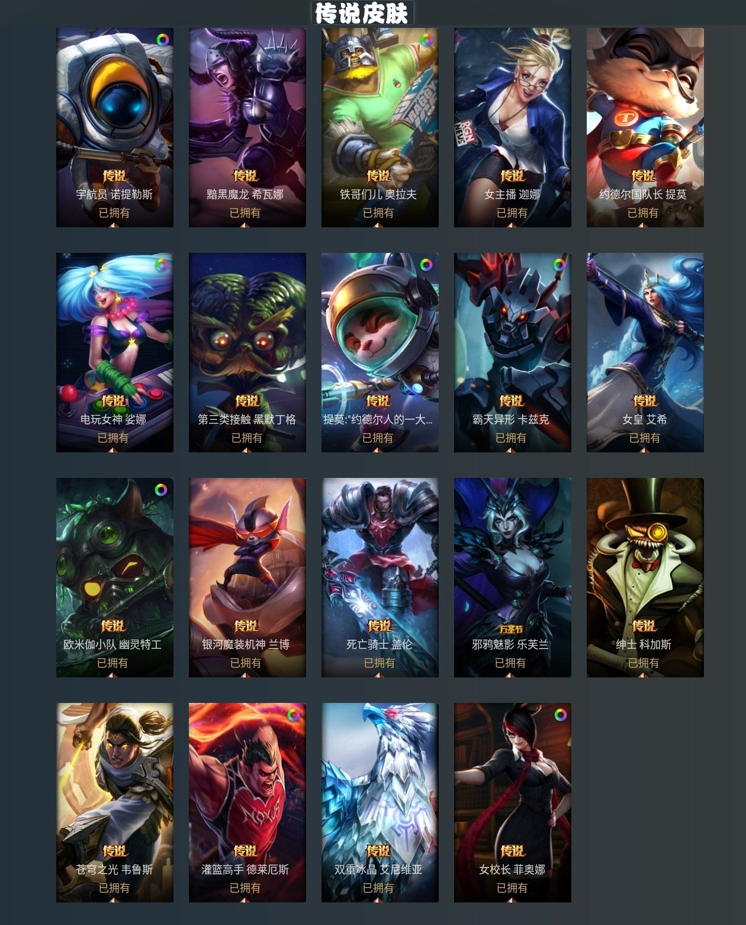Select the 苍穹之光 韦鲁斯 skin
The height and width of the screenshot is (925, 746).
coord(115,802)
